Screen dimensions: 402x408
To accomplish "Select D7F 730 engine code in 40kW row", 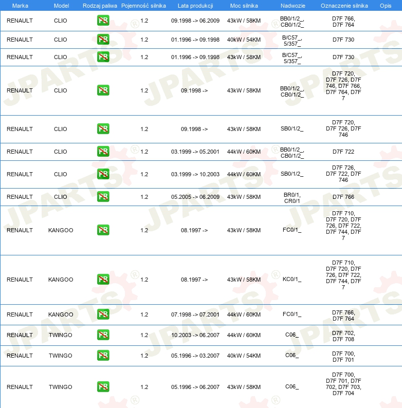I will (x=343, y=40).
